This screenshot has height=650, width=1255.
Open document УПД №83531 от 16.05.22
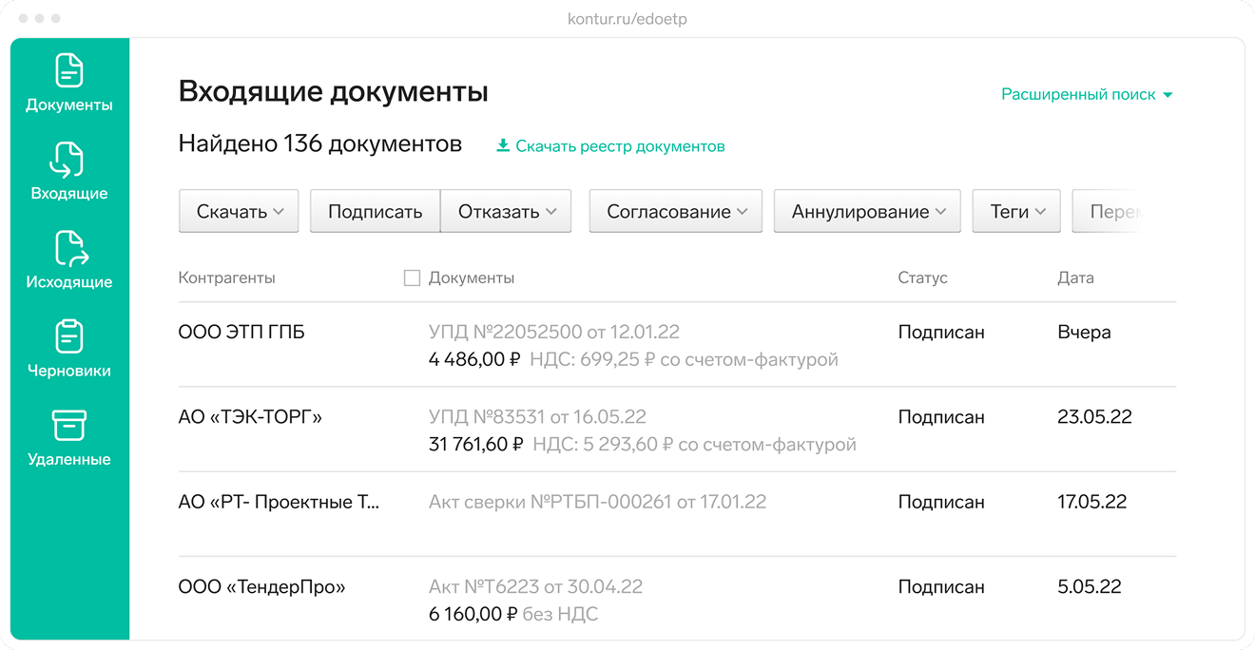537,417
